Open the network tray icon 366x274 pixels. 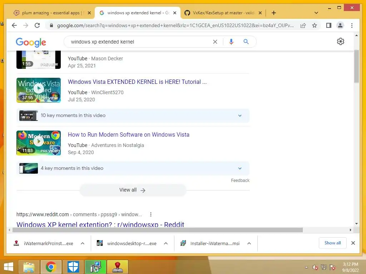323,267
